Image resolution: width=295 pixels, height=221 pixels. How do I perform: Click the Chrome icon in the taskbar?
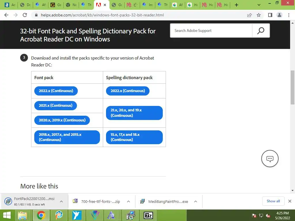point(41,215)
